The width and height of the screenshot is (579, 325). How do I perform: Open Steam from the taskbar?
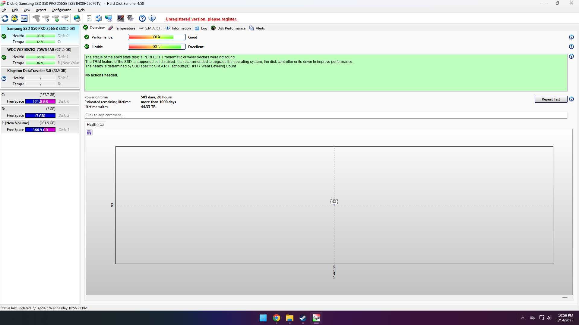pyautogui.click(x=303, y=318)
